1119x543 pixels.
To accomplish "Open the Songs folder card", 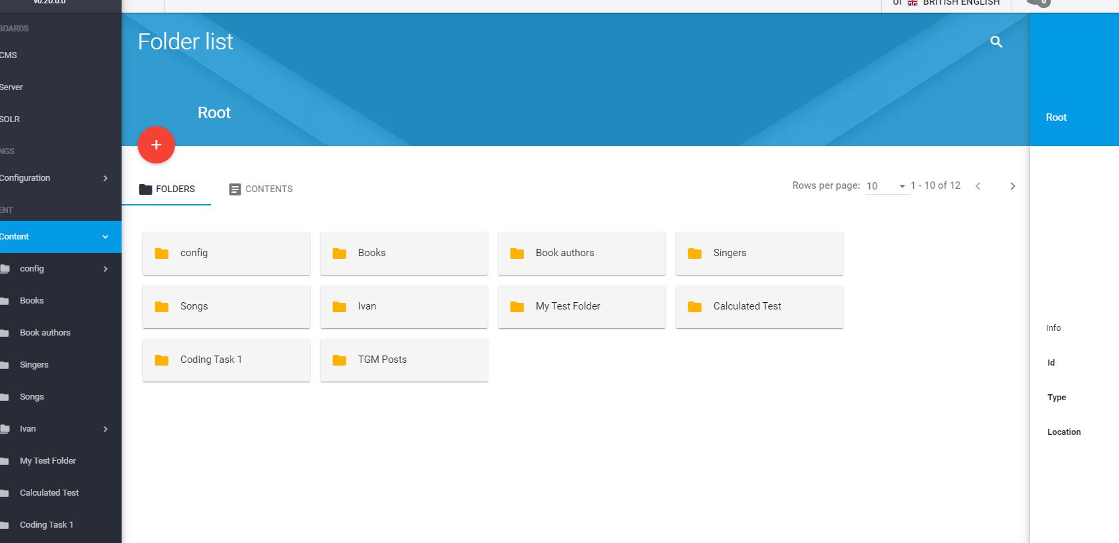I will [226, 307].
